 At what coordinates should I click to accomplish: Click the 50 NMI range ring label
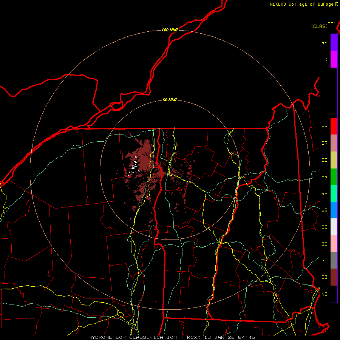coord(170,100)
